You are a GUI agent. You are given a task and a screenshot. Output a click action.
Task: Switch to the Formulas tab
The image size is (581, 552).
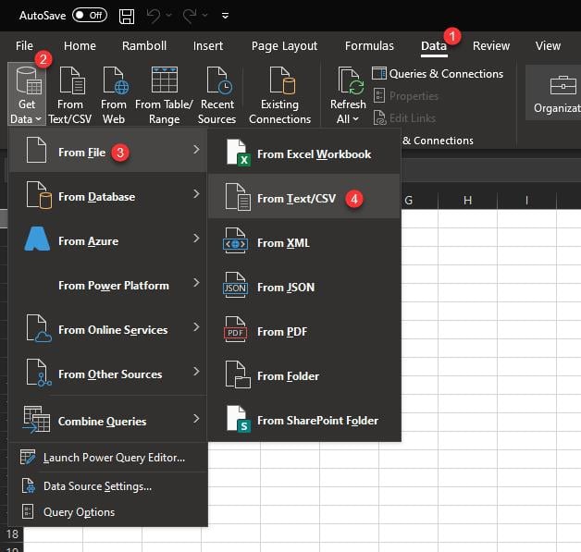369,45
